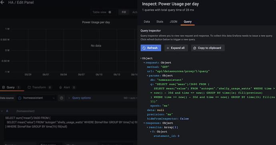Click the homeassistant data source logo icon
Screen dimensions: 276x145
point(20,98)
